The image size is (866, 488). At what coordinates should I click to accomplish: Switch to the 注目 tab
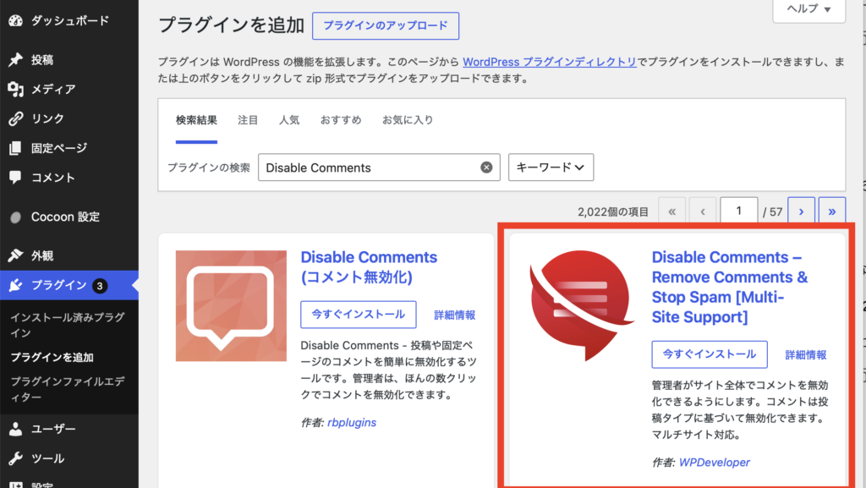(x=248, y=120)
